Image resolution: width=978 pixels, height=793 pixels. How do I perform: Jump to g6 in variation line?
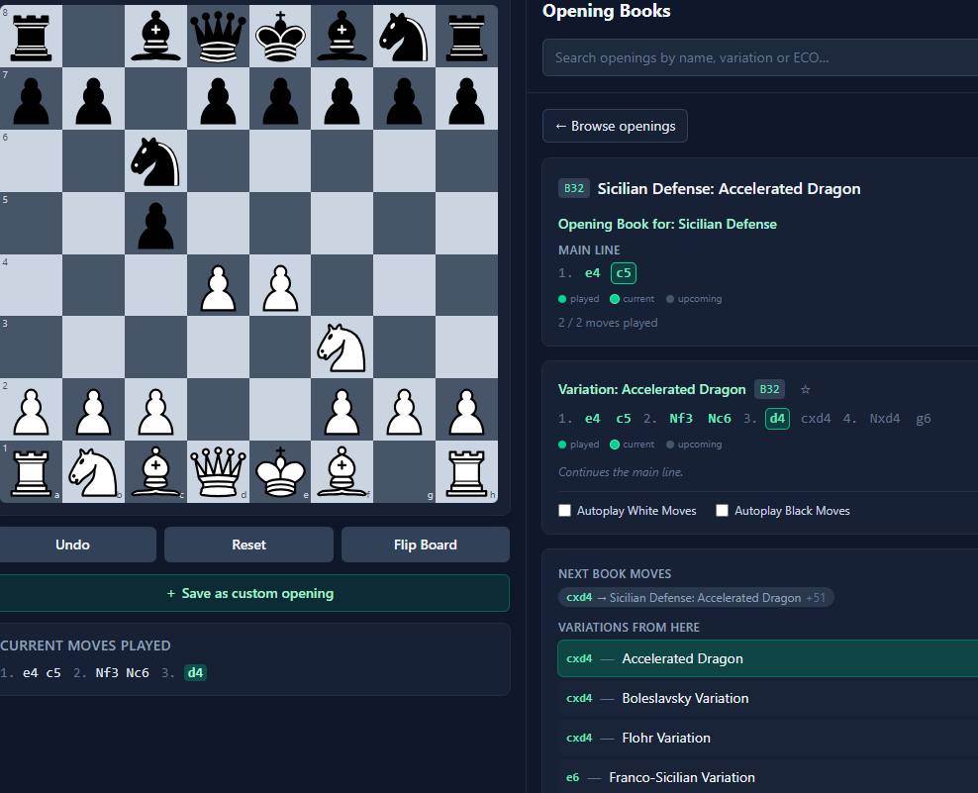pos(924,419)
